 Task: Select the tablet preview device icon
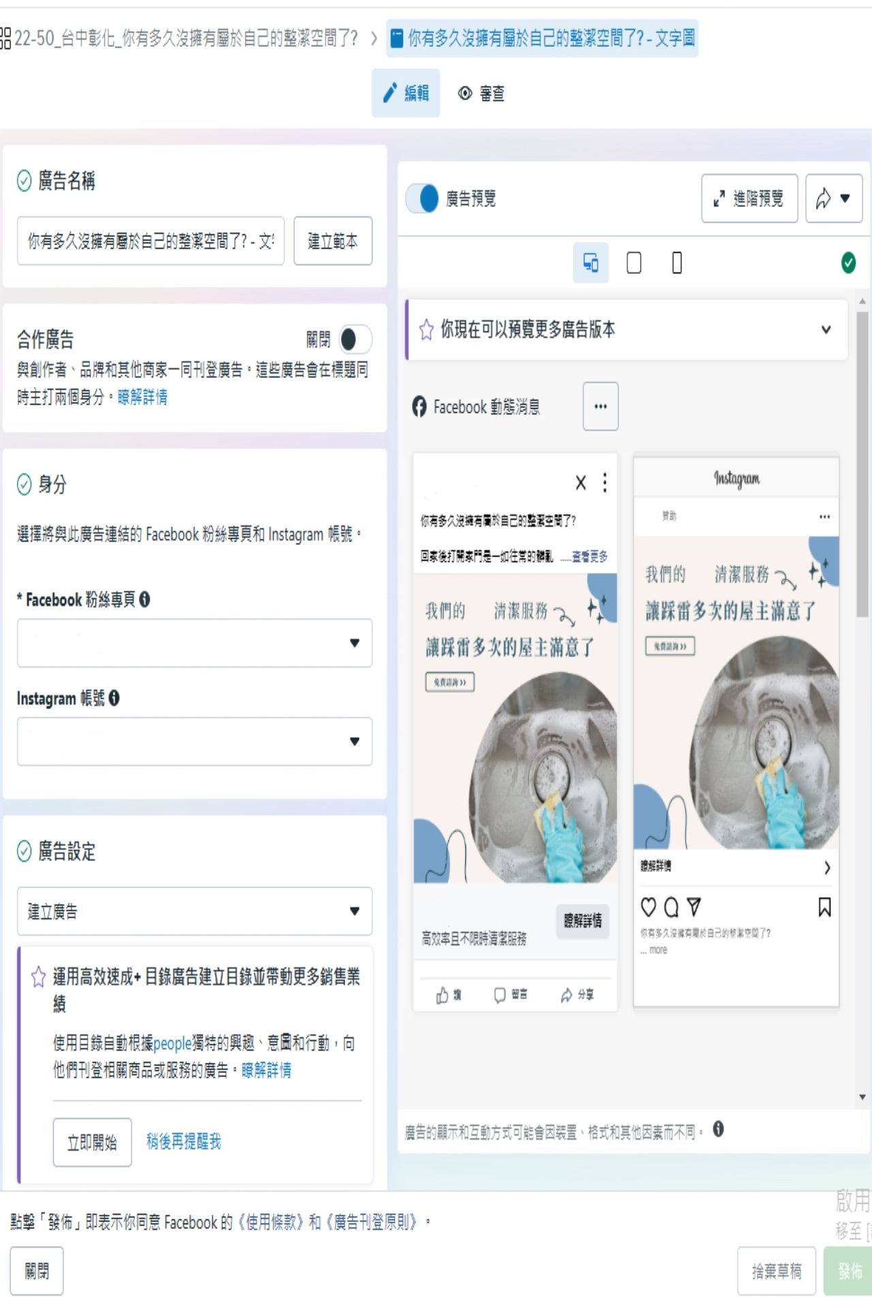(634, 262)
